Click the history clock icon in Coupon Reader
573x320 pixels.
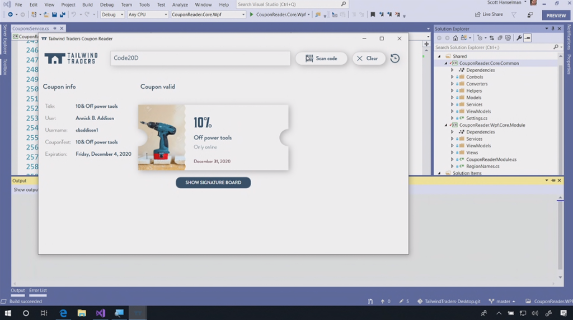[395, 58]
